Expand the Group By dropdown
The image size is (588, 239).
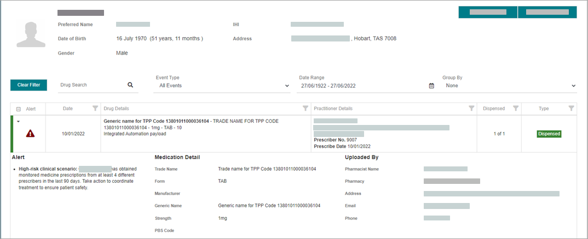coord(509,86)
